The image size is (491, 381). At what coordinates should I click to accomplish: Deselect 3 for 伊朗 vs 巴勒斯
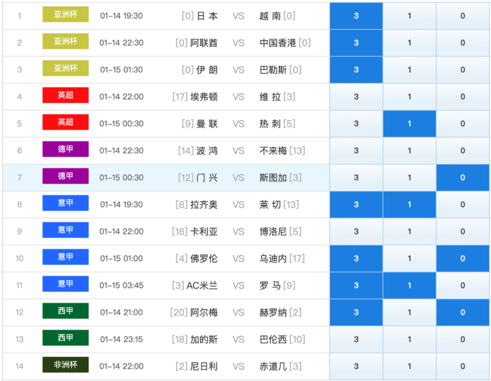[x=356, y=70]
